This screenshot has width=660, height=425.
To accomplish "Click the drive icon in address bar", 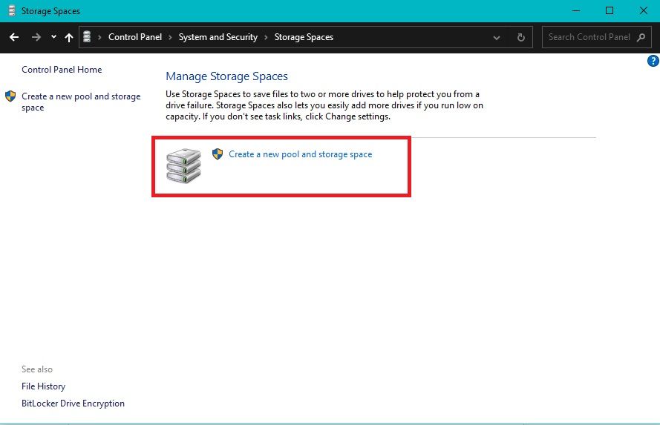I will pos(88,37).
